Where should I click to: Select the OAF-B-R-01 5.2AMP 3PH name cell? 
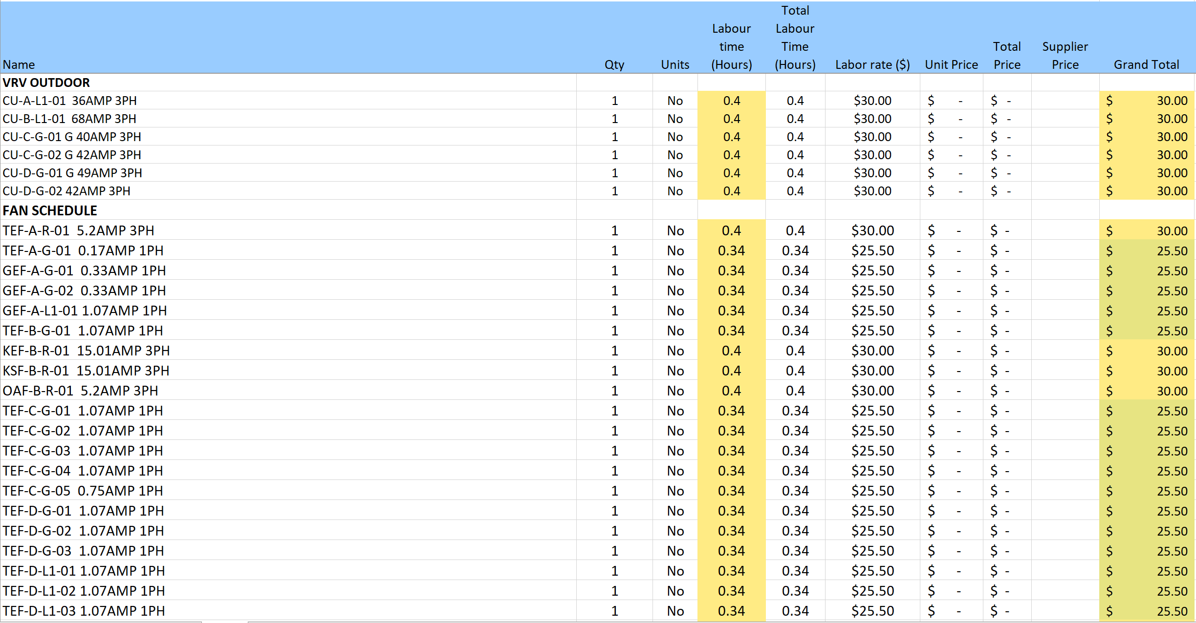click(80, 391)
